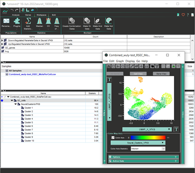Open the UMAP_X_VFK9 x-axis dropdown

point(147,130)
